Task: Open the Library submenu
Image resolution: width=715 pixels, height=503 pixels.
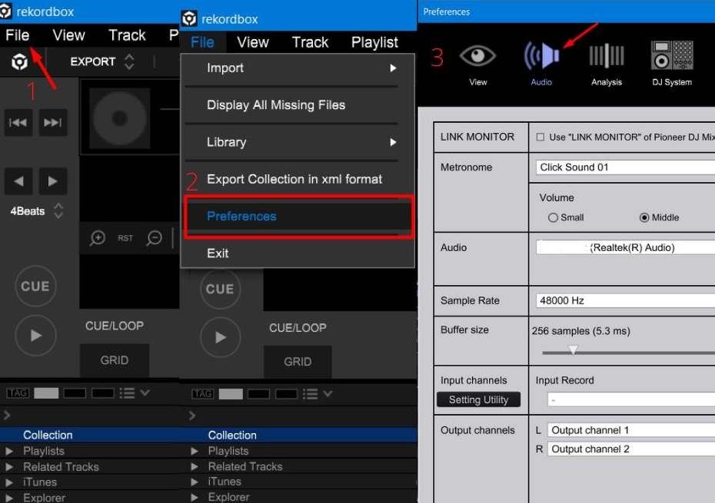Action: 298,142
